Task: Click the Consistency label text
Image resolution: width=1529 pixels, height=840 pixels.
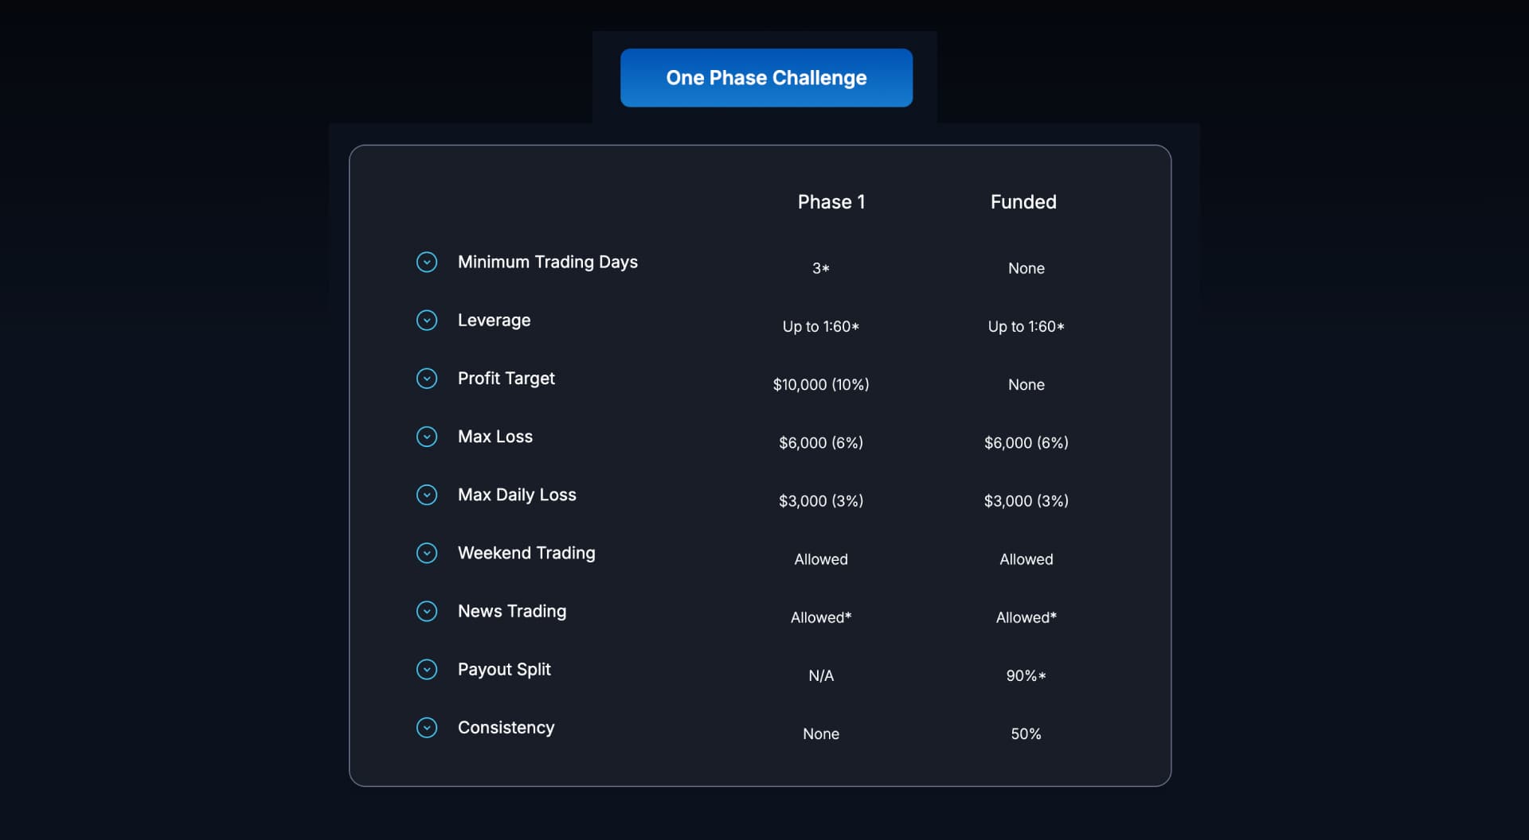Action: 506,727
